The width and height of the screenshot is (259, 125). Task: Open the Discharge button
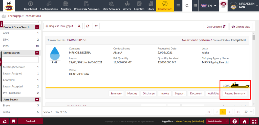click(149, 93)
